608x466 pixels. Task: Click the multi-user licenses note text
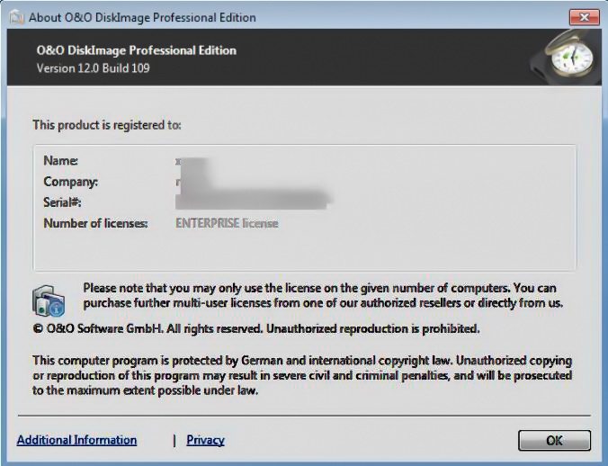[323, 295]
